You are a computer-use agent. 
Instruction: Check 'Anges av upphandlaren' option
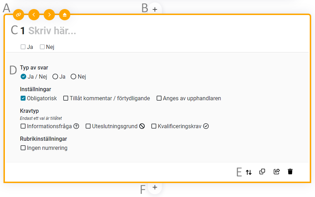click(159, 98)
